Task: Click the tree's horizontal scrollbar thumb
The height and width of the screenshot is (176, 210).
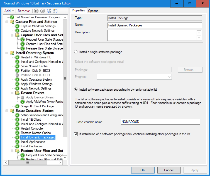Action: click(27, 163)
